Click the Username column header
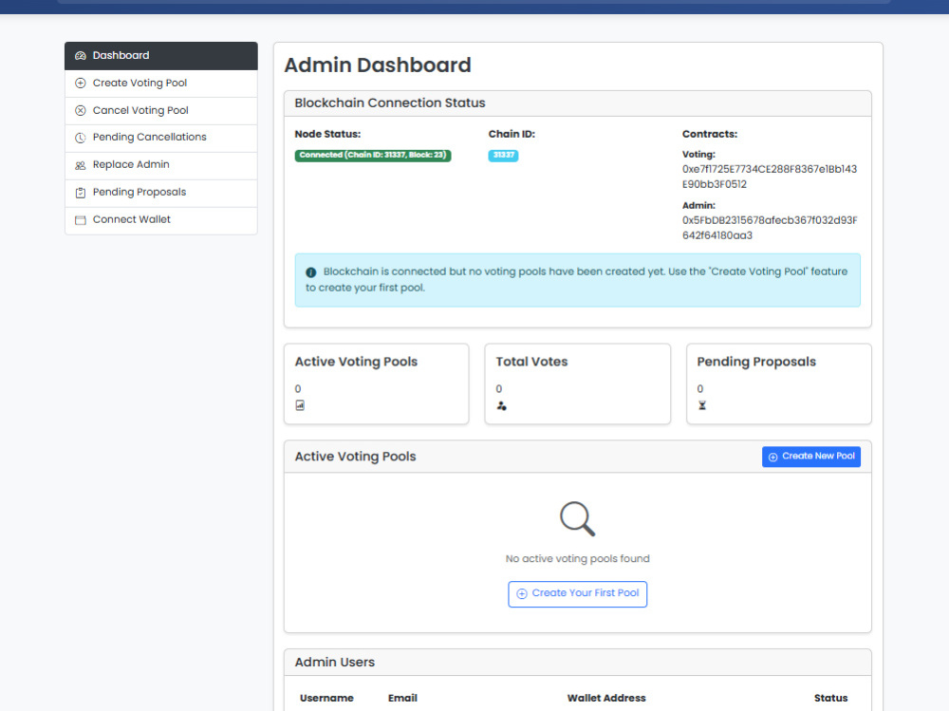949x711 pixels. click(326, 699)
